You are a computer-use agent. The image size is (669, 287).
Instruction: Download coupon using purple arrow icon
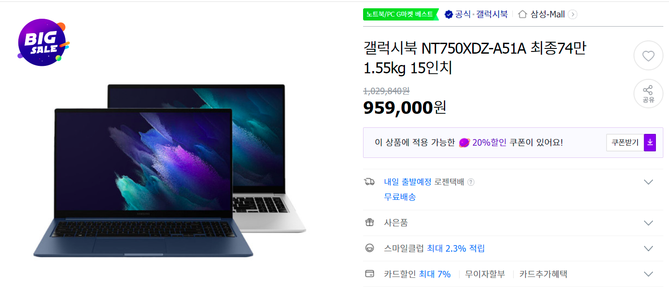[650, 143]
